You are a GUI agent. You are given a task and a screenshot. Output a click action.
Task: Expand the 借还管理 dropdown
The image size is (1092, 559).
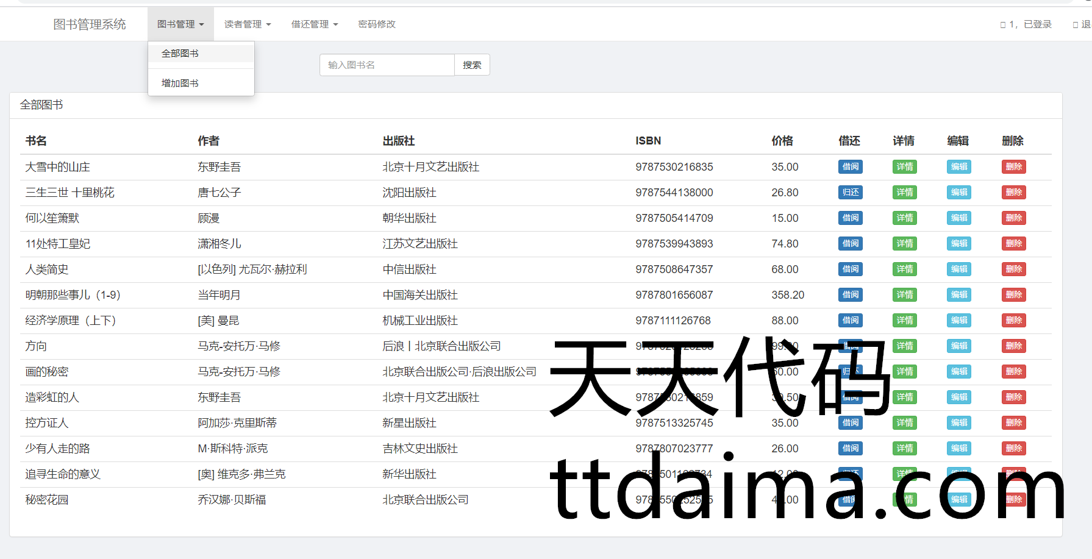click(x=315, y=24)
